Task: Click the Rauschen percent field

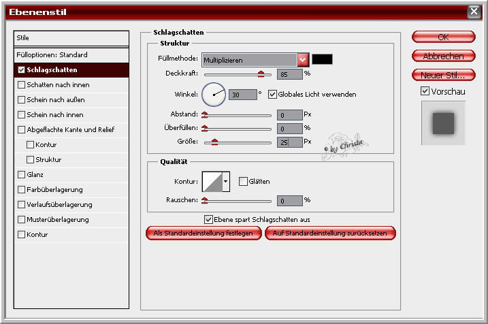Action: [290, 201]
